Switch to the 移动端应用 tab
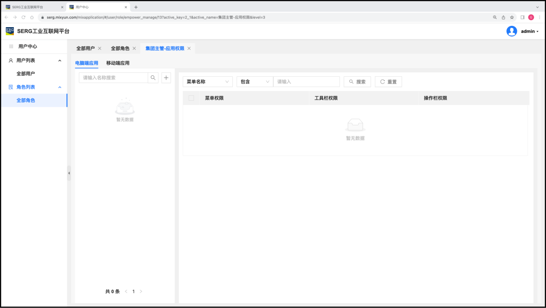 118,63
